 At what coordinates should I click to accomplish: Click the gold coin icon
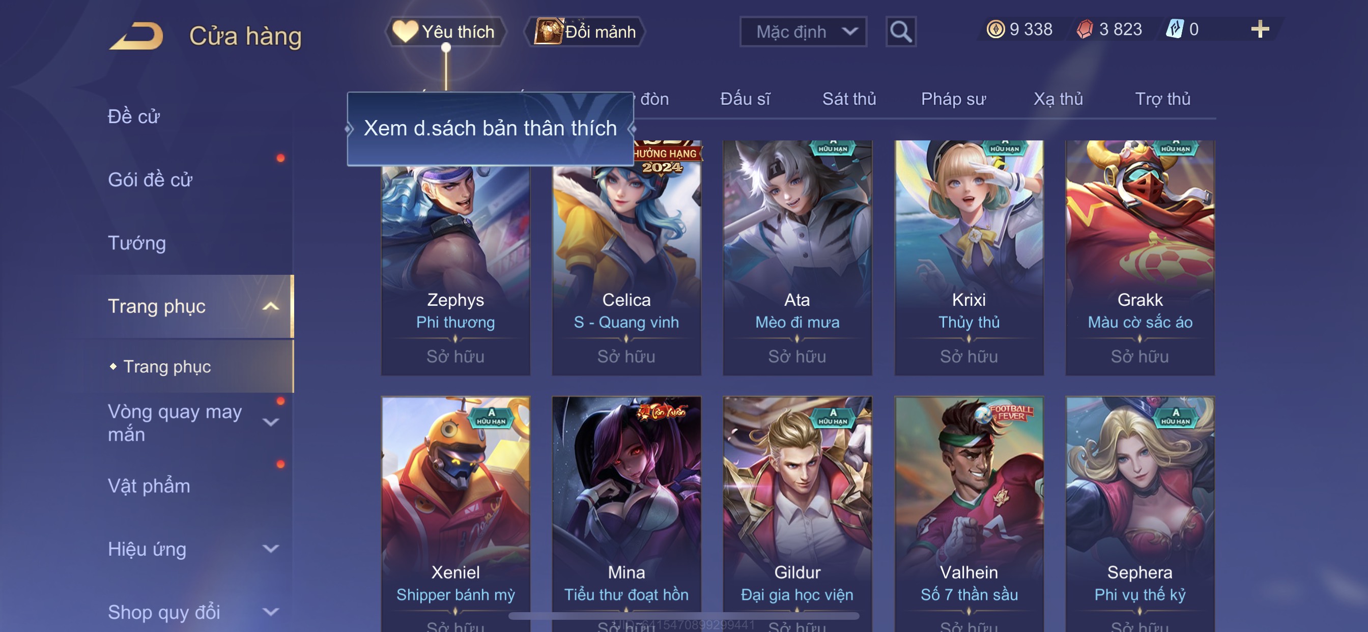(995, 29)
